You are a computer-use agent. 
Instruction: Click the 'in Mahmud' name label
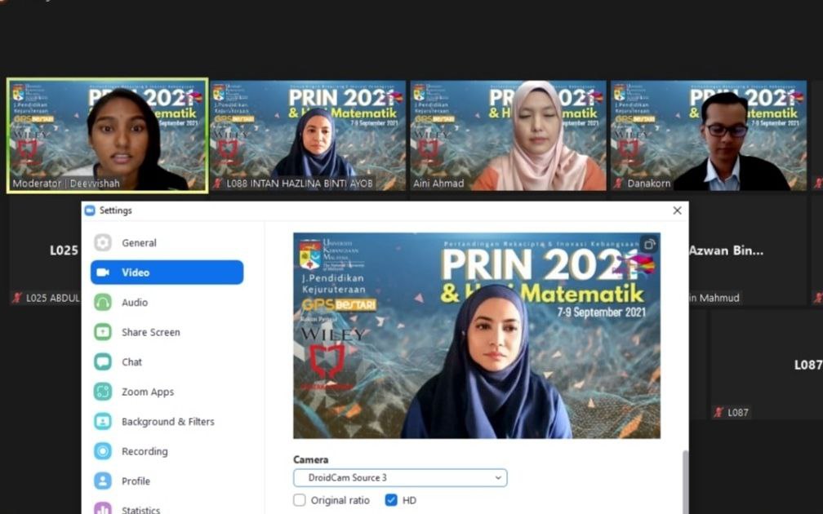[714, 298]
